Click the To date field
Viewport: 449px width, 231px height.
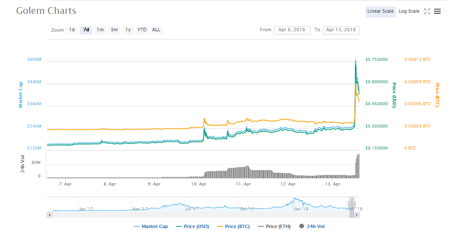click(x=341, y=30)
